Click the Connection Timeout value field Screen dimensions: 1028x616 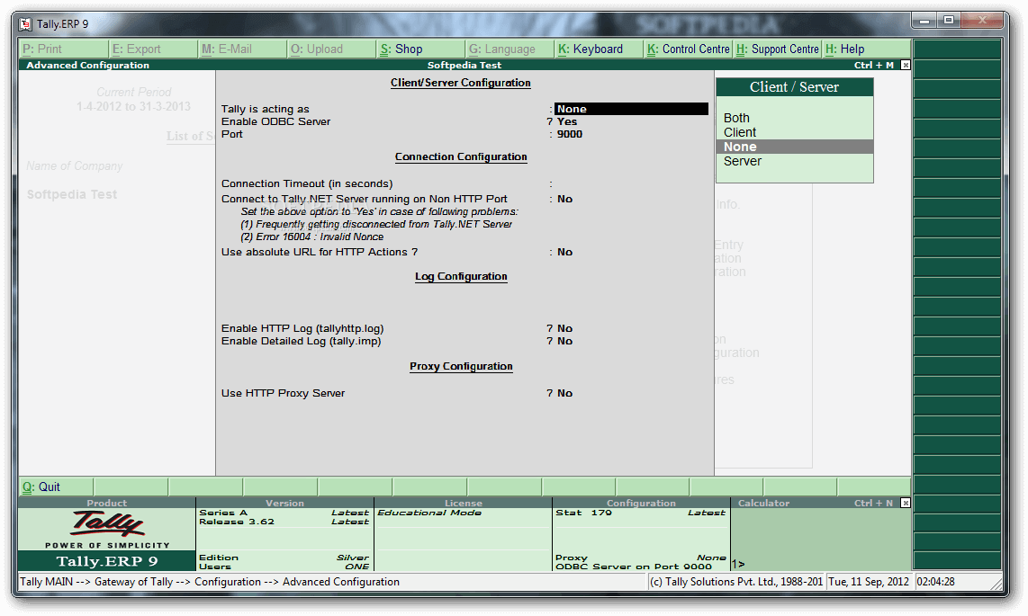[x=633, y=184]
